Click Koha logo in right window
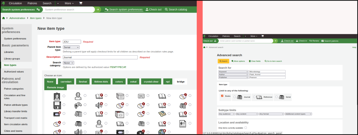The height and width of the screenshot is (135, 358). [204, 36]
